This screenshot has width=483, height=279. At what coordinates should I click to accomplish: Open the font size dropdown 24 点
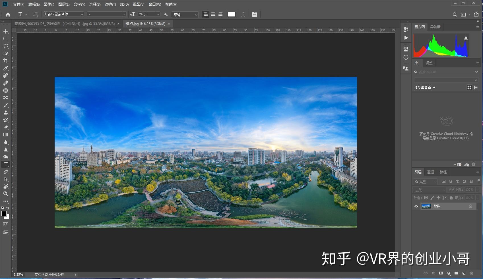pos(149,14)
